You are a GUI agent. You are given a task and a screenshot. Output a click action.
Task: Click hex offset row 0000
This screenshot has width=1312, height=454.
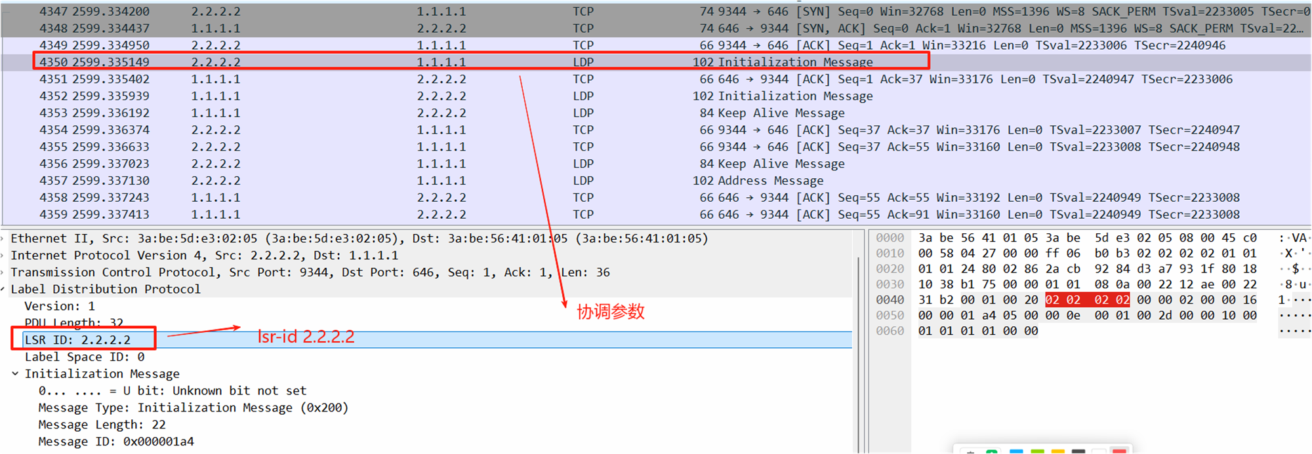pyautogui.click(x=890, y=238)
